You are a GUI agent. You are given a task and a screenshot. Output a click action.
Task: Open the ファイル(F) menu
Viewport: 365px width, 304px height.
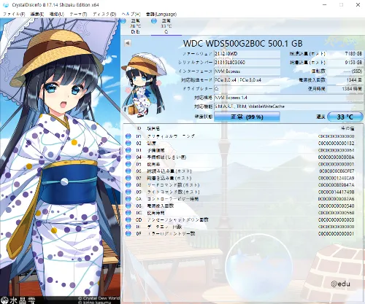point(14,14)
